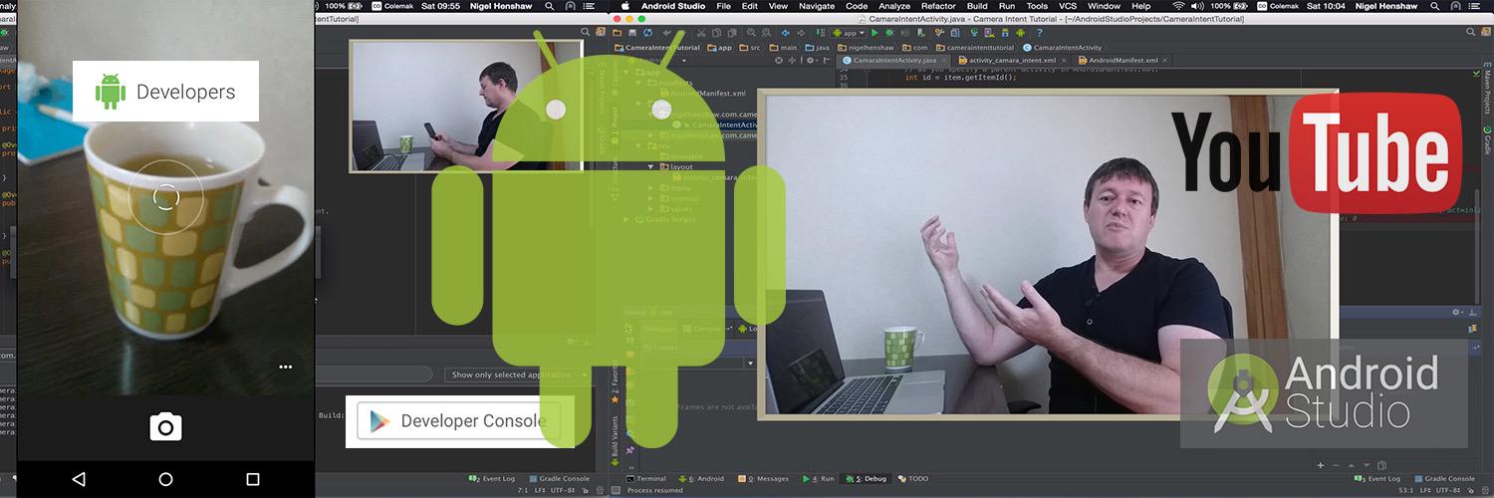Viewport: 1494px width, 498px height.
Task: Click the CamaraIntentActivity class breadcrumb
Action: point(1063,47)
